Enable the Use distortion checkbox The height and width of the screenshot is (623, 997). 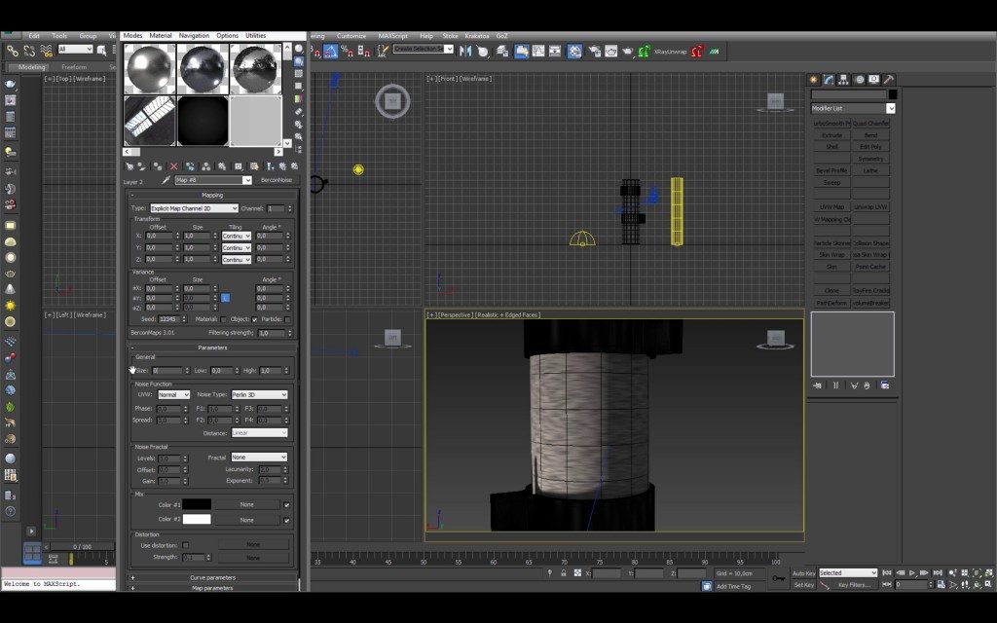coord(186,545)
